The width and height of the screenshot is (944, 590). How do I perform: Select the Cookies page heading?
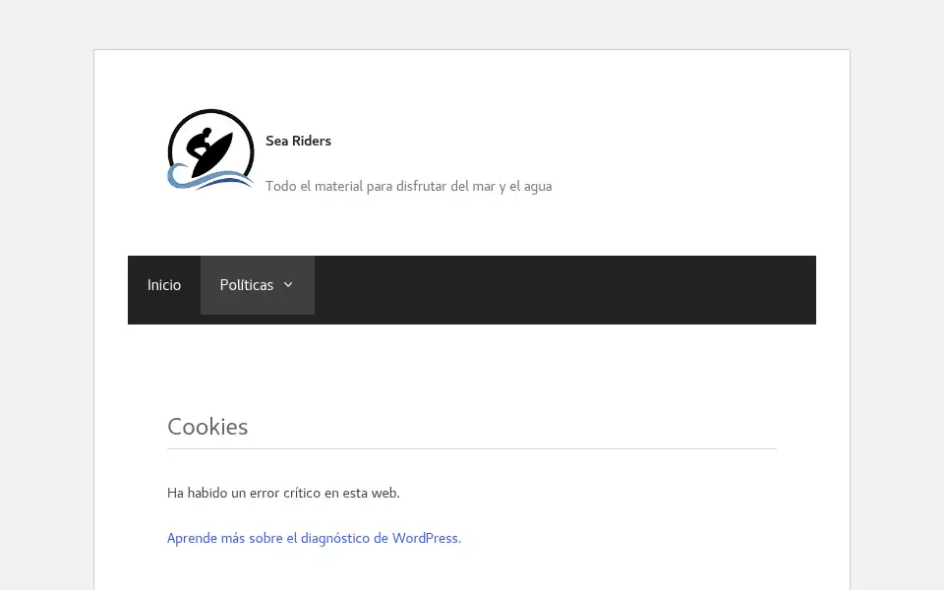pyautogui.click(x=207, y=427)
